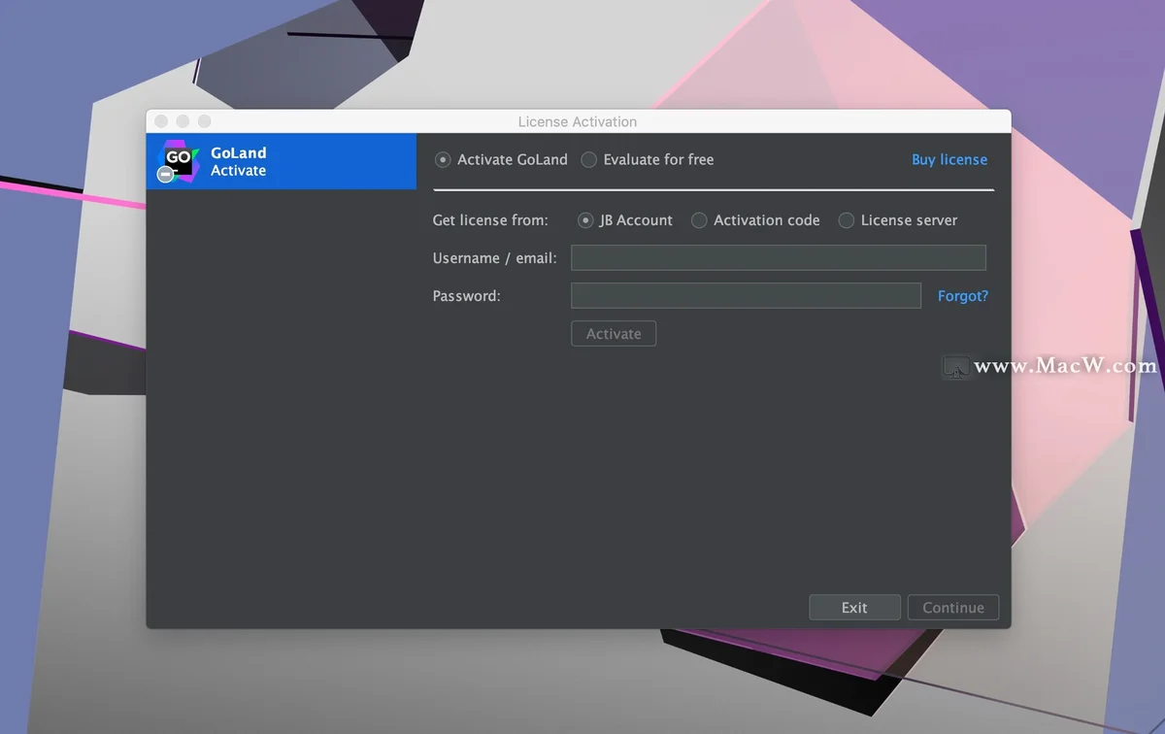Image resolution: width=1165 pixels, height=734 pixels.
Task: Open the Buy license link
Action: (949, 159)
